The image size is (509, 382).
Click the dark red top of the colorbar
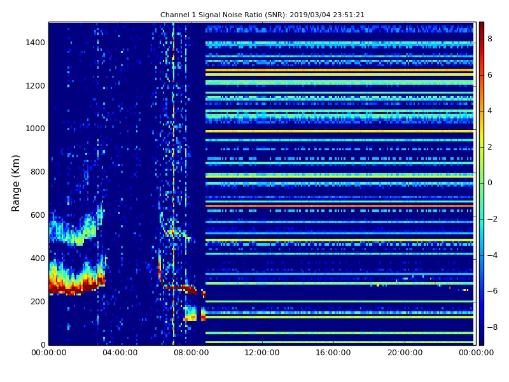coord(482,27)
